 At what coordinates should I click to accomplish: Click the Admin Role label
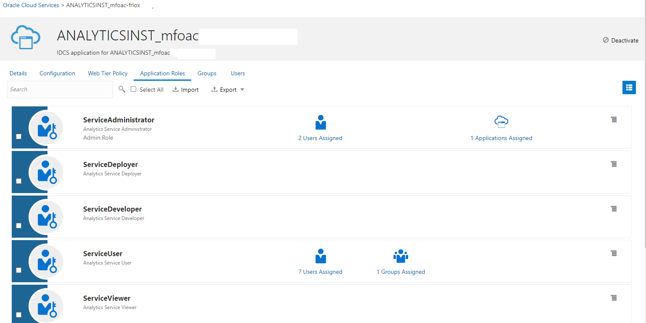(98, 138)
